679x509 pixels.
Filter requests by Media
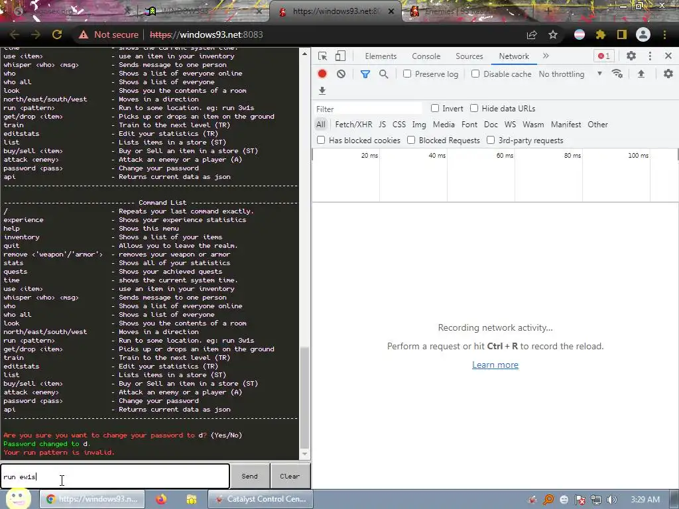444,125
